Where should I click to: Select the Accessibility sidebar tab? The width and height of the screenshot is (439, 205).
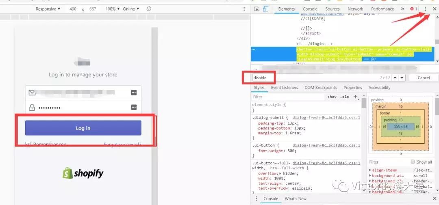coord(379,88)
